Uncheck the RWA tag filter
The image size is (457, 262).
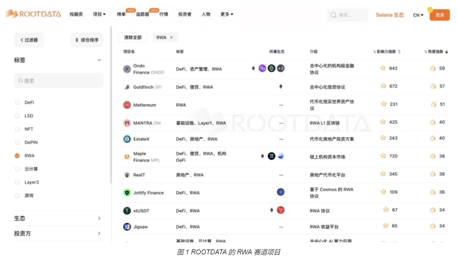(17, 156)
